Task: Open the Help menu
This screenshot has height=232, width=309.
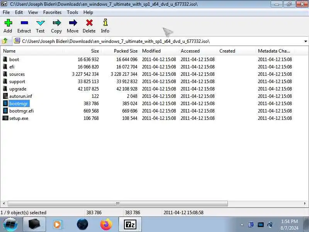Action: 88,12
